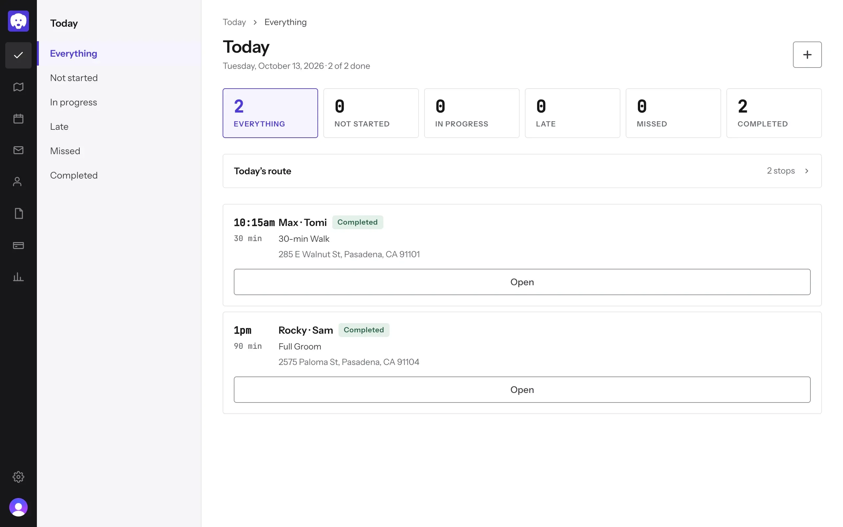The width and height of the screenshot is (843, 527).
Task: Open the calendar icon in sidebar
Action: click(18, 119)
